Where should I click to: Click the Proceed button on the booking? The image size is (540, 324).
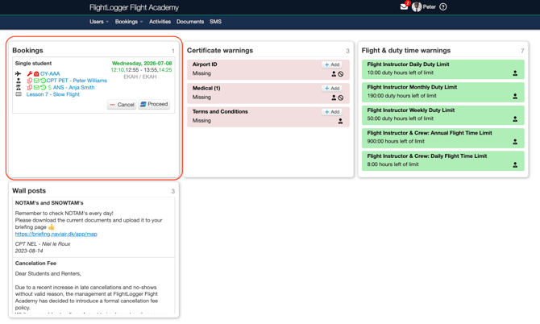[x=154, y=104]
